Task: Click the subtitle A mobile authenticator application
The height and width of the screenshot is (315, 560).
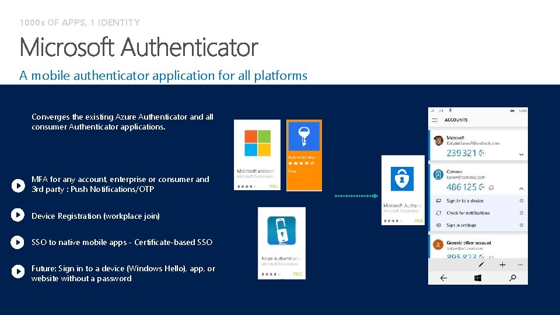Action: click(x=163, y=76)
